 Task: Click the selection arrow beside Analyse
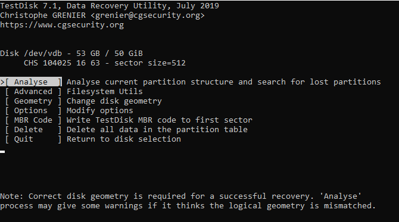pos(2,82)
